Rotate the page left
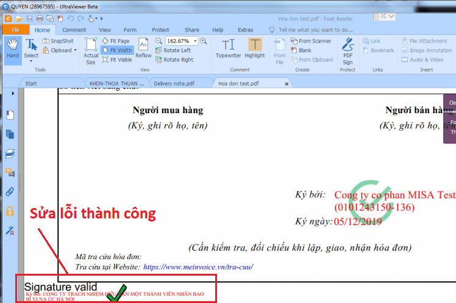 [x=173, y=50]
